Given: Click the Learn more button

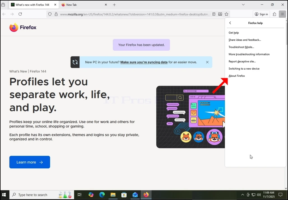Looking at the screenshot, I should pos(30,162).
